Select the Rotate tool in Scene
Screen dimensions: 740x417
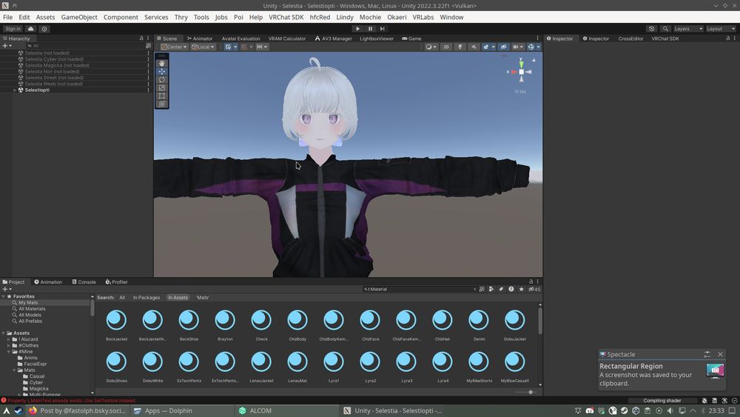162,79
